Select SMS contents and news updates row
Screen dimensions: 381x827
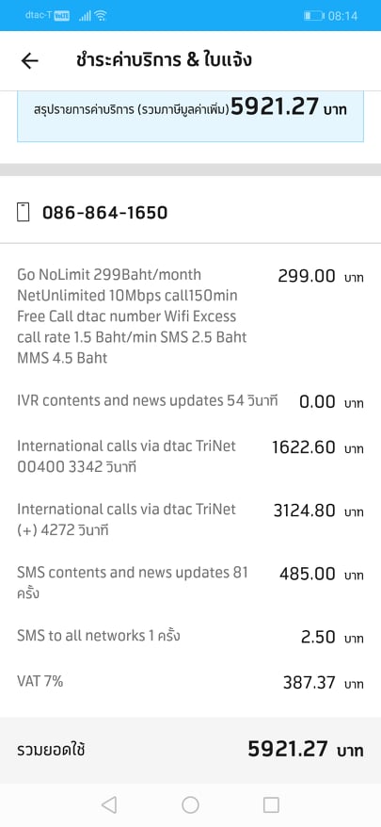190,583
